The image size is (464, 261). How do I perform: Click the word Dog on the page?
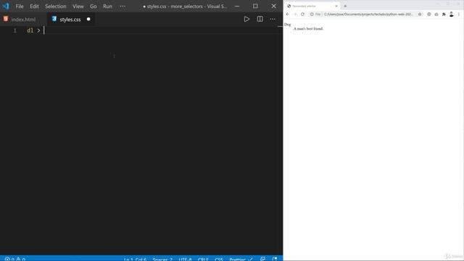(287, 25)
